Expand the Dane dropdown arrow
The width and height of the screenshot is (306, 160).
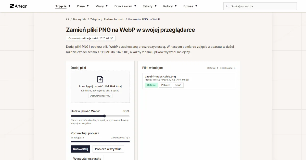[x=88, y=6]
